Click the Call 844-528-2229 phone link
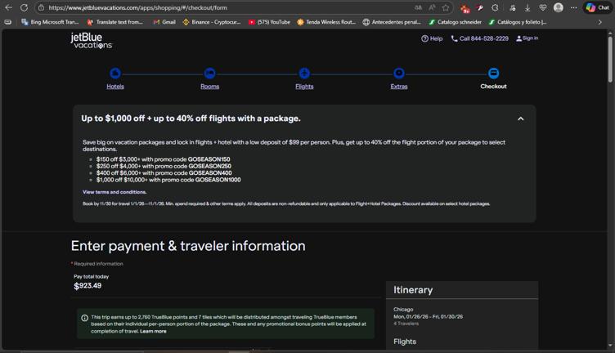 pyautogui.click(x=480, y=38)
